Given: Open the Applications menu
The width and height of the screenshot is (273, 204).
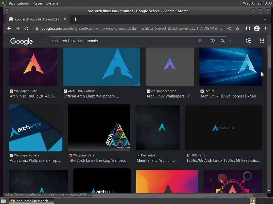Looking at the screenshot, I should click(x=19, y=3).
